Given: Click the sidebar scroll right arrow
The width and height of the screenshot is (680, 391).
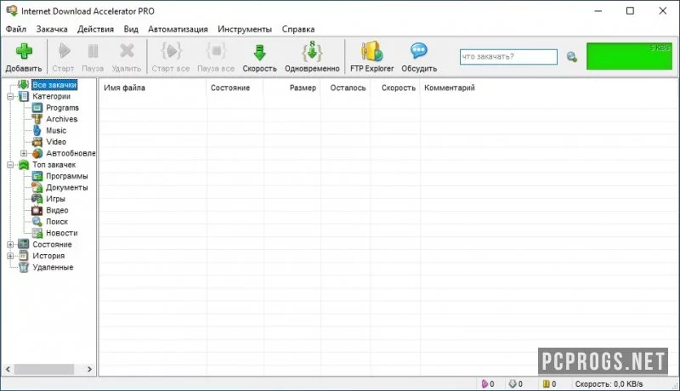Looking at the screenshot, I should coord(89,370).
